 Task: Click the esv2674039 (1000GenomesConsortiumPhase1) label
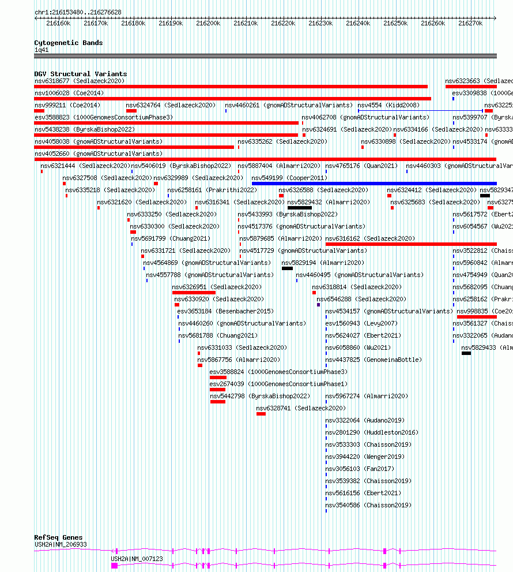279,384
